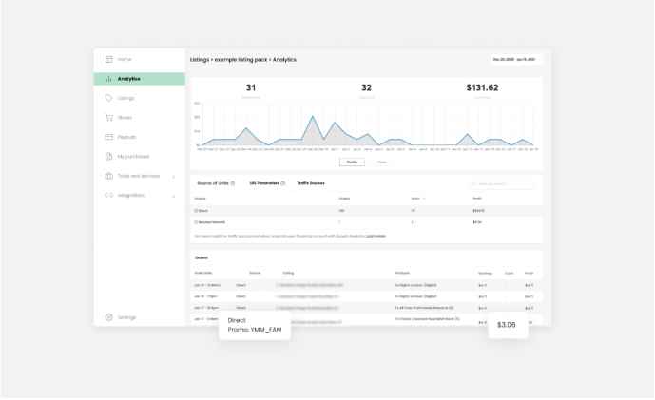Switch to Source of Units tab
The width and height of the screenshot is (655, 400).
[x=216, y=183]
